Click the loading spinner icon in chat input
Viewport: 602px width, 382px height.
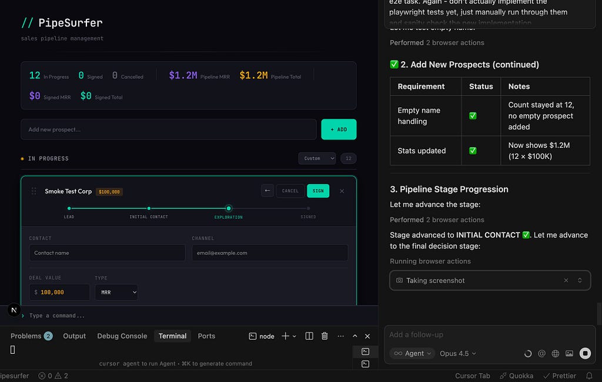[x=528, y=353]
